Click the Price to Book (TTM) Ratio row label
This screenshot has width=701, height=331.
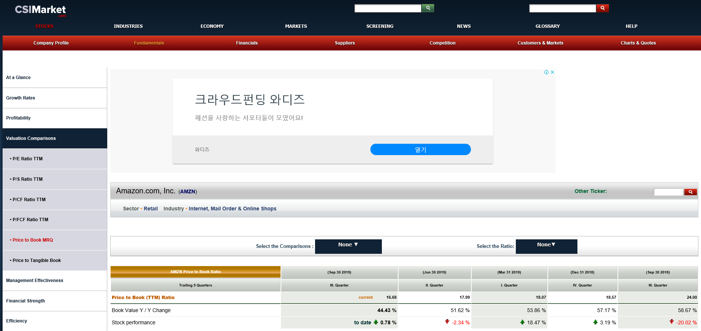[x=143, y=298]
